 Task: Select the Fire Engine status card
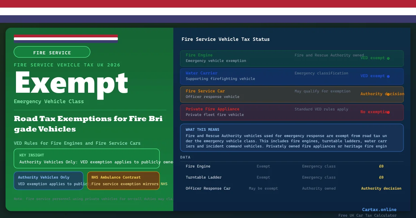(x=292, y=58)
